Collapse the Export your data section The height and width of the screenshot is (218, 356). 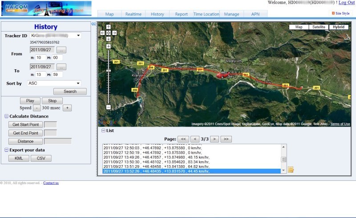click(6, 150)
